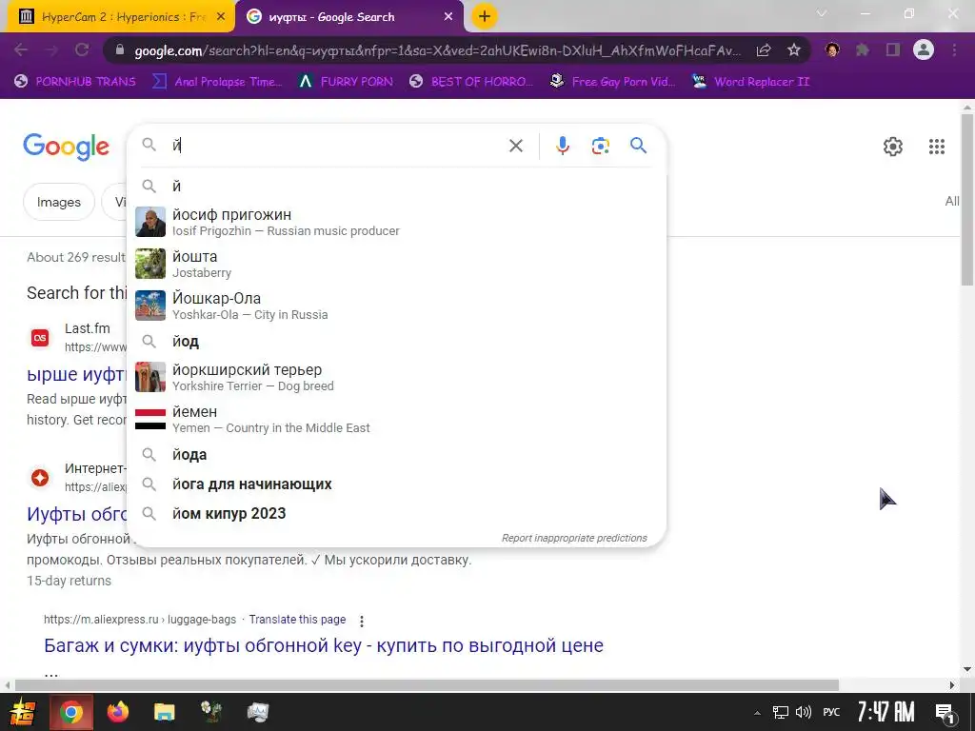Image resolution: width=975 pixels, height=731 pixels.
Task: Go back with the browser back arrow
Action: click(21, 49)
